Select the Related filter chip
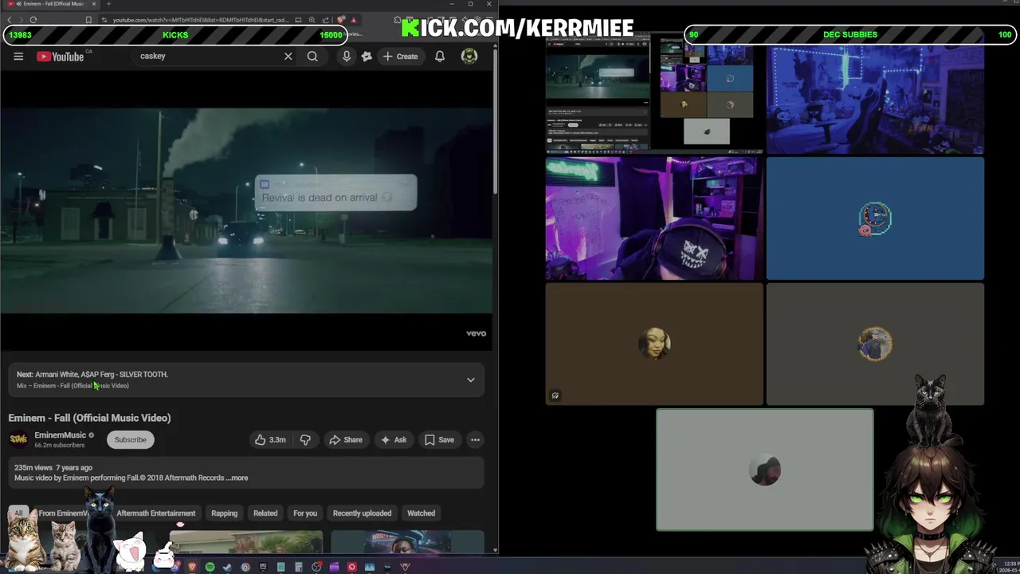This screenshot has width=1020, height=574. [265, 513]
